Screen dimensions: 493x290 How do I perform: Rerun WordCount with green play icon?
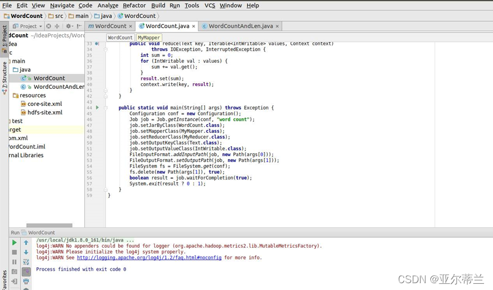[14, 243]
